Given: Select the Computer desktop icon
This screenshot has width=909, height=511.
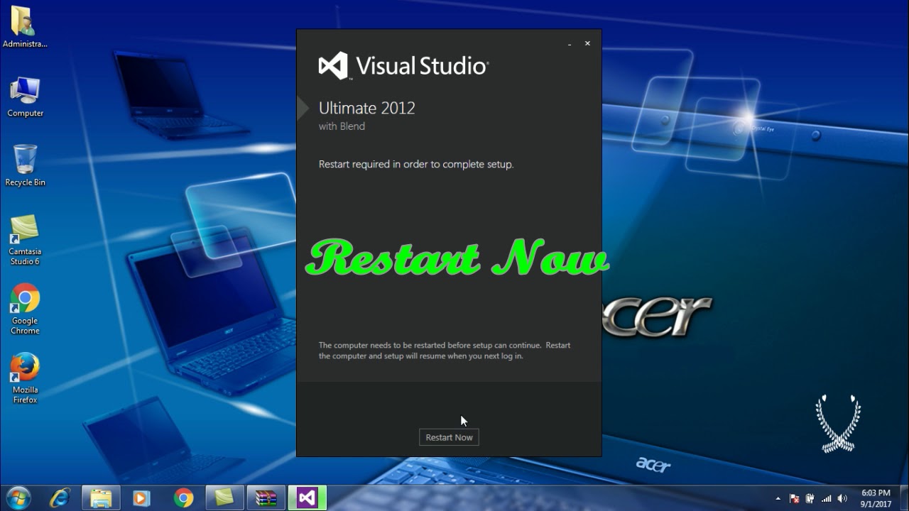Looking at the screenshot, I should [25, 97].
